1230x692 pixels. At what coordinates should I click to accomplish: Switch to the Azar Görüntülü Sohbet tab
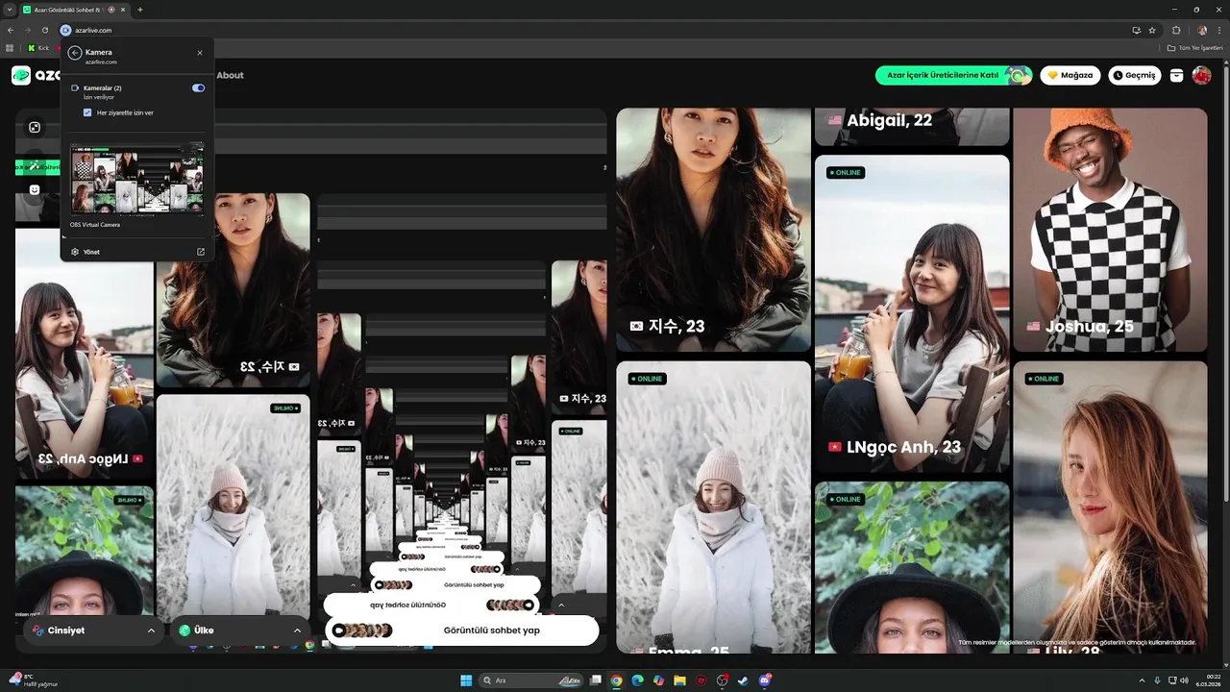[74, 10]
